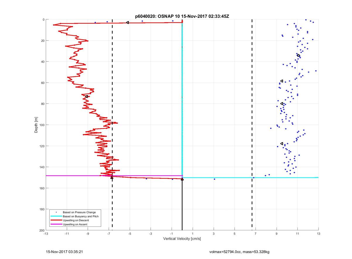Click the 'Vertical Velocity [cm/s]' axis label
The image size is (352, 259).
182,239
